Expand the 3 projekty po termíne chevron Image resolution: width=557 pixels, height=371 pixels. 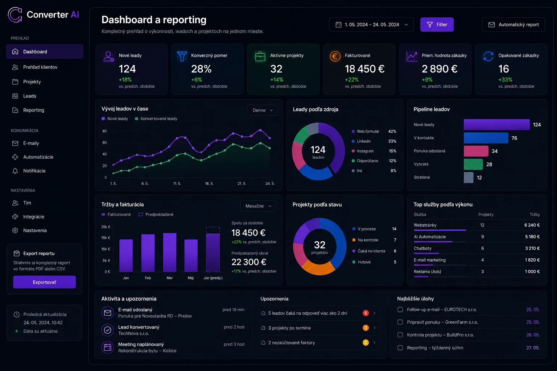[x=374, y=328]
